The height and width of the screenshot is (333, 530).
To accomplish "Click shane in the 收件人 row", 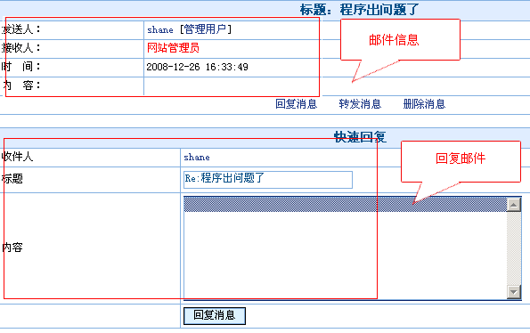I will pos(197,157).
